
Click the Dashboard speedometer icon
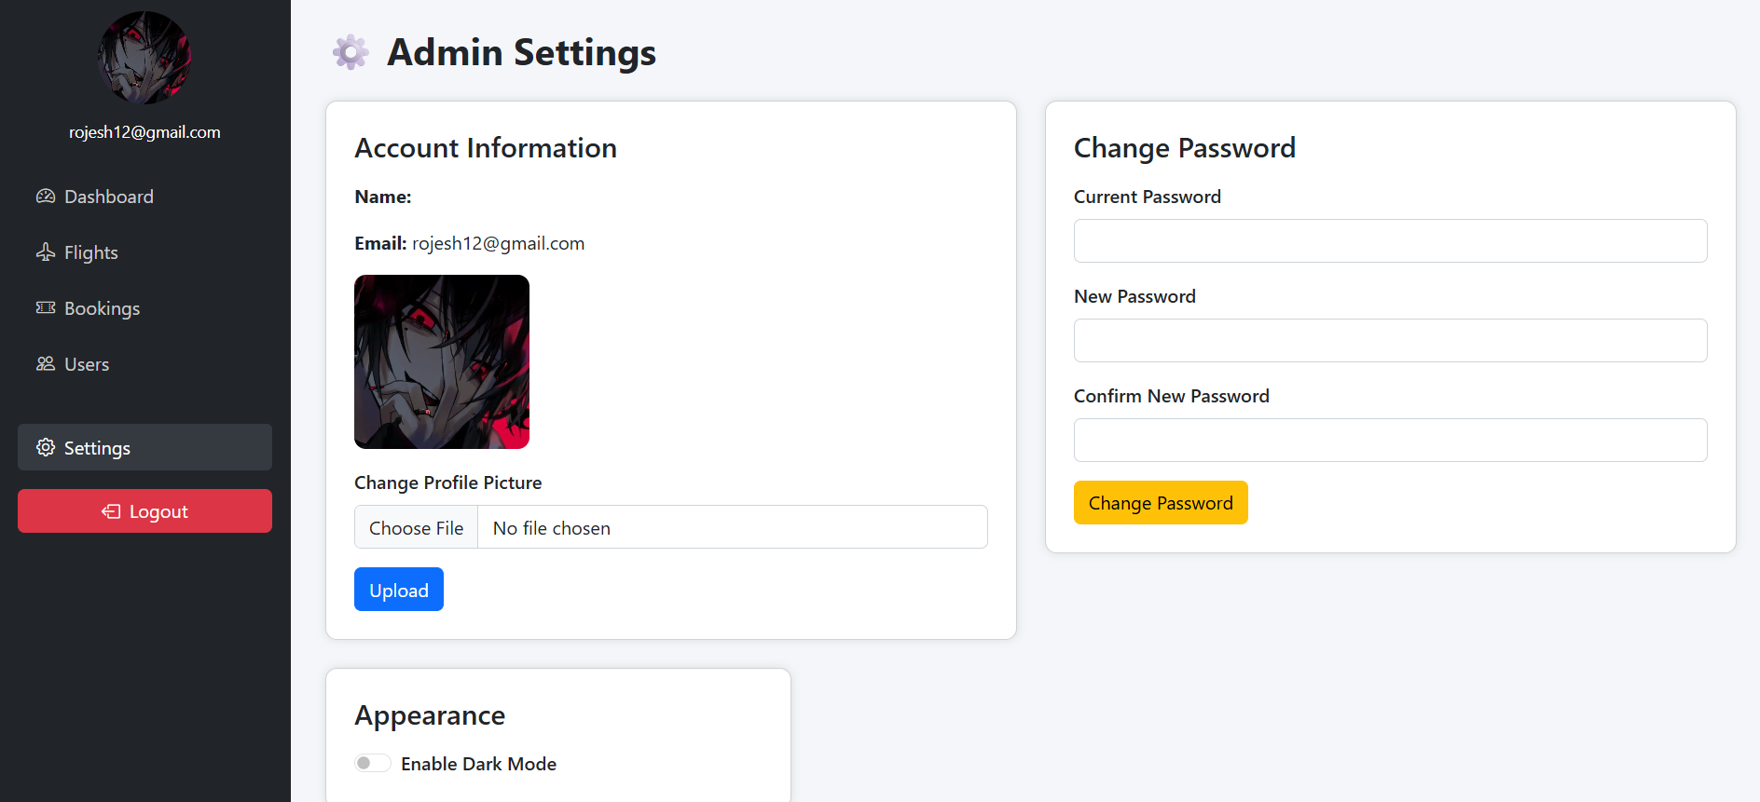tap(46, 197)
